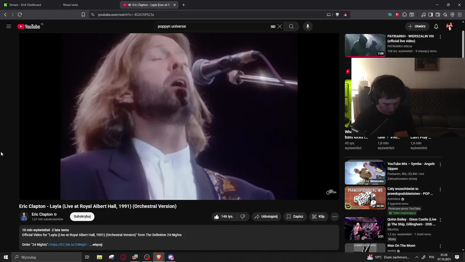The width and height of the screenshot is (465, 262).
Task: Bookmark this page in the address bar
Action: [x=83, y=15]
